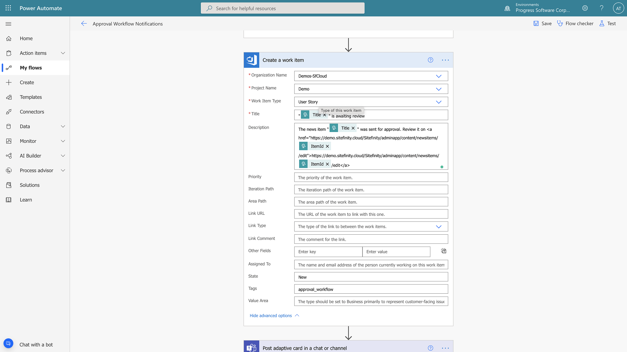Open the app launcher waffle icon
This screenshot has height=352, width=627.
click(8, 8)
